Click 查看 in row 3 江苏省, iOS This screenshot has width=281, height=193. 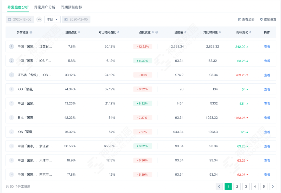[267, 75]
